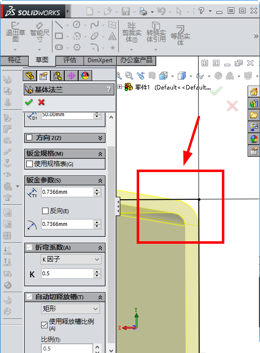The height and width of the screenshot is (353, 260).
Task: Toggle the 反向(E) checkbox
Action: (46, 211)
